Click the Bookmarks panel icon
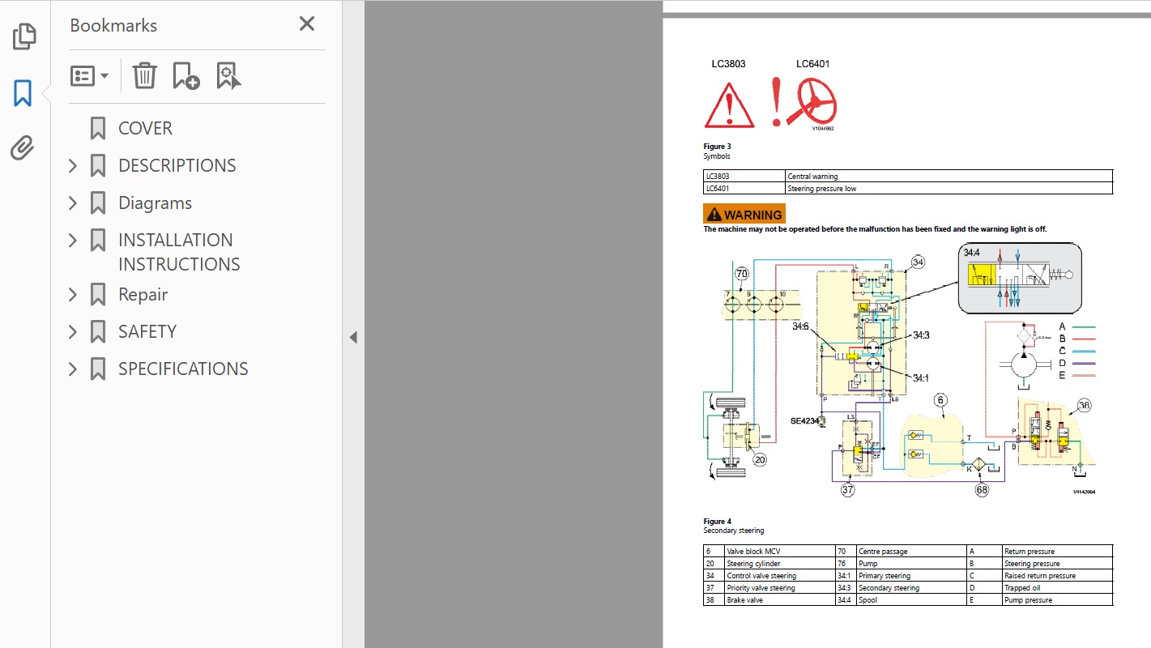 click(x=23, y=93)
